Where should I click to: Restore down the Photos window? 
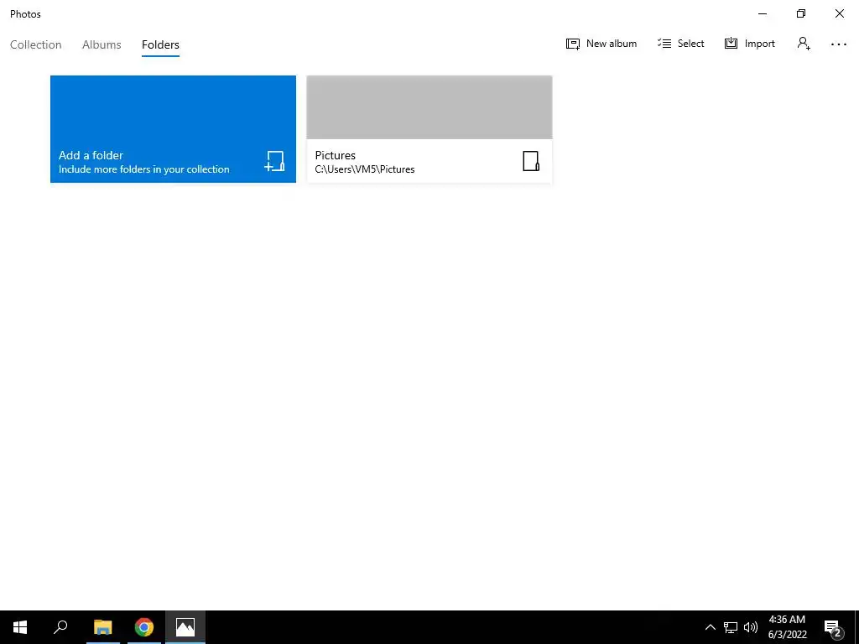coord(801,13)
